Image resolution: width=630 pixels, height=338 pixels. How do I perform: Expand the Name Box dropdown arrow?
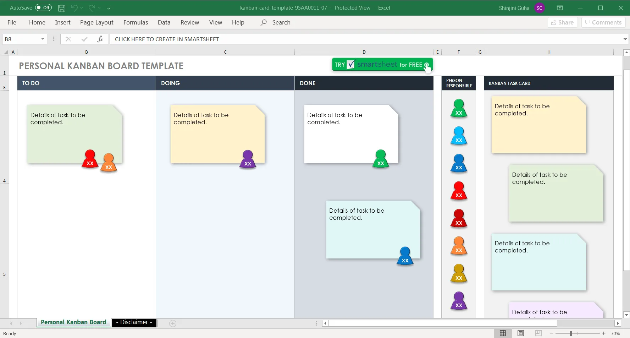(43, 39)
